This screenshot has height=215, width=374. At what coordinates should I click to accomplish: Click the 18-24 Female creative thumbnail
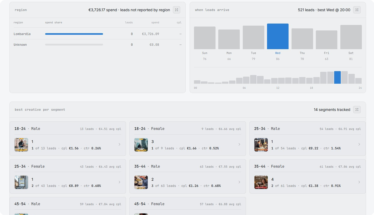pyautogui.click(x=141, y=145)
